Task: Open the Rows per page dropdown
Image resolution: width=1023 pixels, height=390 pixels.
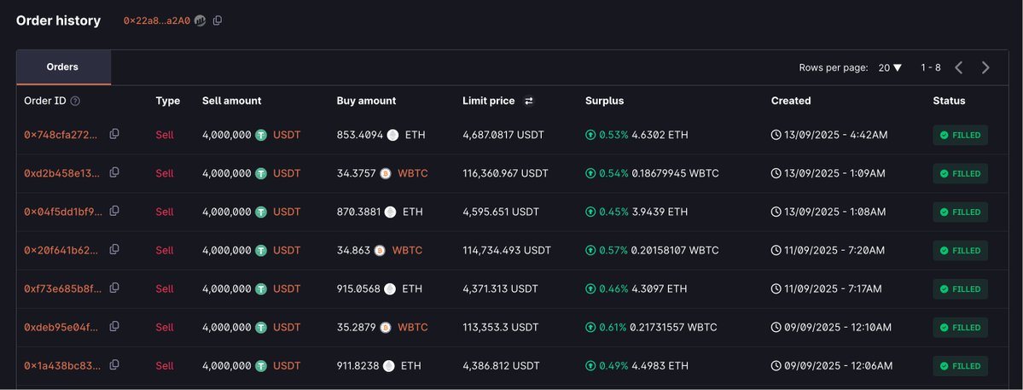Action: click(890, 67)
